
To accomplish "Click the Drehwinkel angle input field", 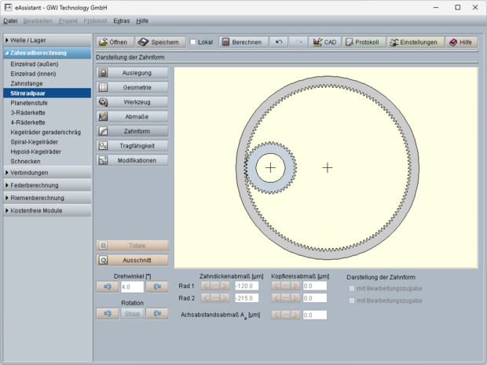I will 131,287.
